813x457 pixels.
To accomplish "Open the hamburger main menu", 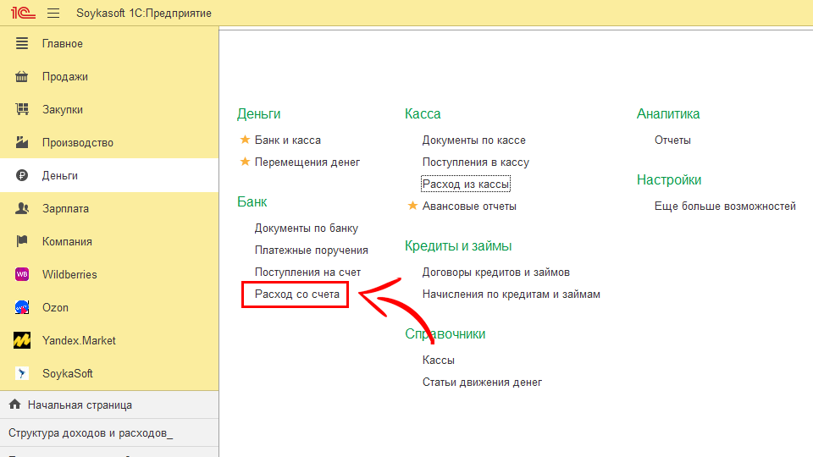I will (x=53, y=14).
